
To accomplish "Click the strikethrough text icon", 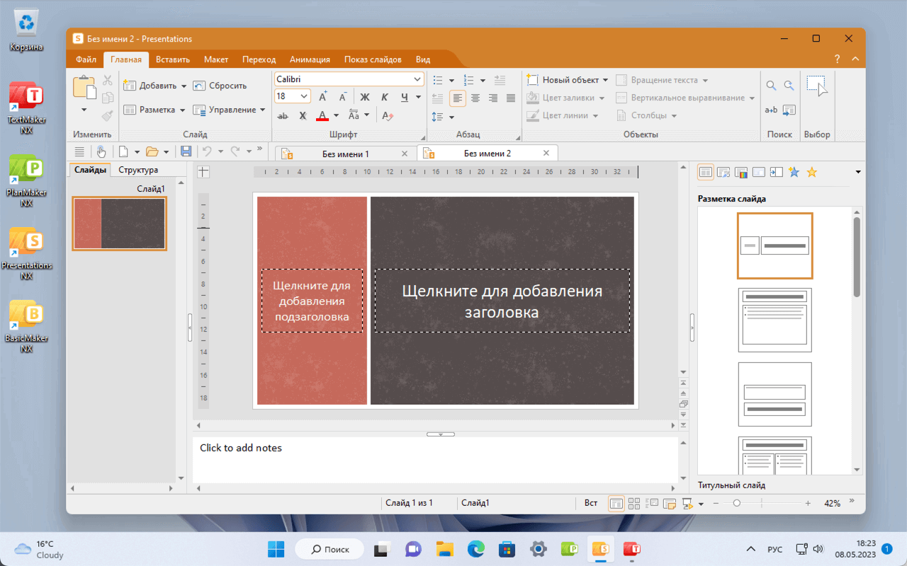I will (x=283, y=115).
